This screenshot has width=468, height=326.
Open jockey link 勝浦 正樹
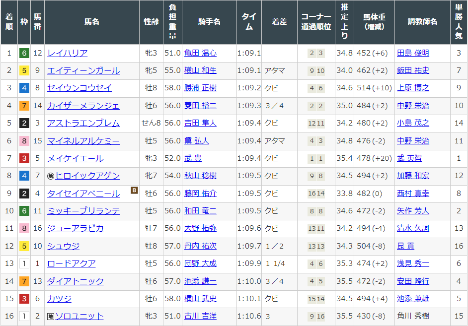click(x=200, y=88)
